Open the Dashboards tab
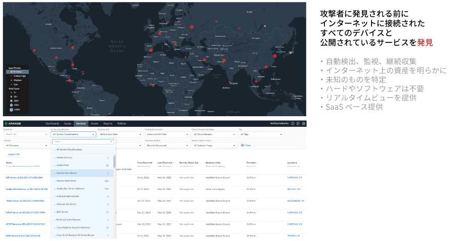This screenshot has width=465, height=241. (x=52, y=124)
